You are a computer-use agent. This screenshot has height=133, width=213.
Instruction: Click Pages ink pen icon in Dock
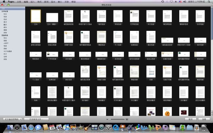[x=130, y=127]
